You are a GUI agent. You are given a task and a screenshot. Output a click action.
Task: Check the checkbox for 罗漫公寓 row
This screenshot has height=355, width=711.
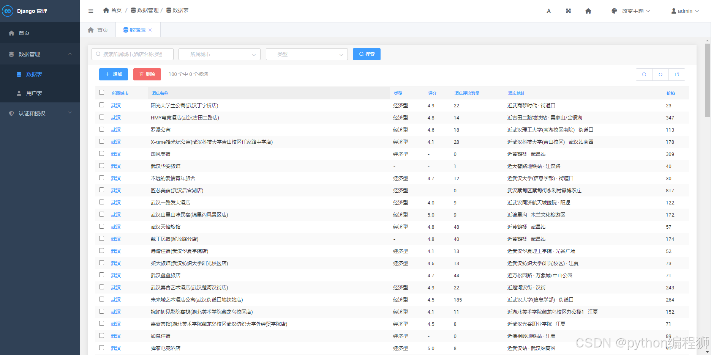[x=101, y=129]
